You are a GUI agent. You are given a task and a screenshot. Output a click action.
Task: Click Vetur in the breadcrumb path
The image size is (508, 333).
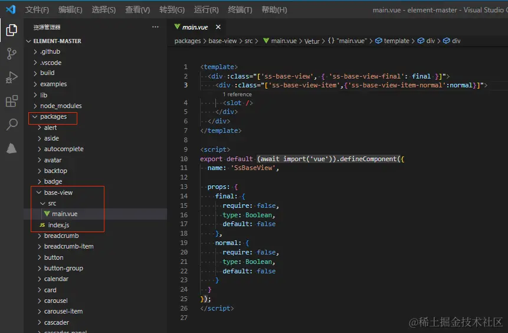[312, 41]
